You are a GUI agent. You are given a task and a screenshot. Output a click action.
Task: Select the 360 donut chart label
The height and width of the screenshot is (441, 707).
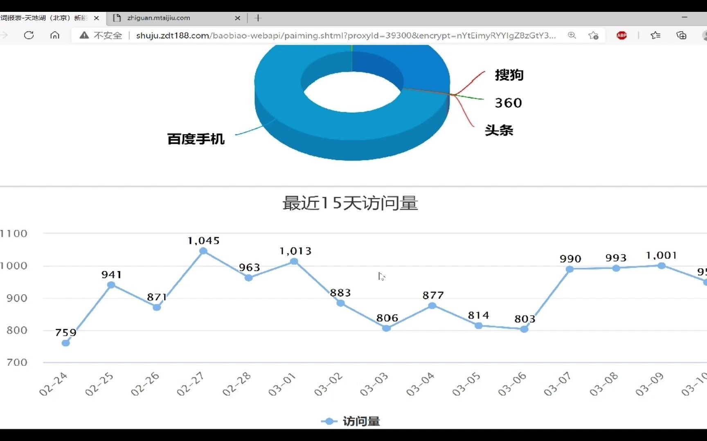coord(509,103)
